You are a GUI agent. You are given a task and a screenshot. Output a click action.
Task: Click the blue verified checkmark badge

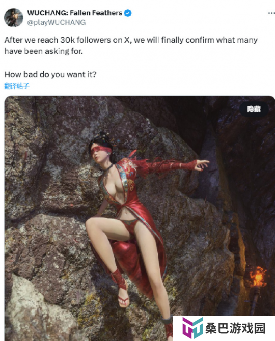click(x=128, y=13)
